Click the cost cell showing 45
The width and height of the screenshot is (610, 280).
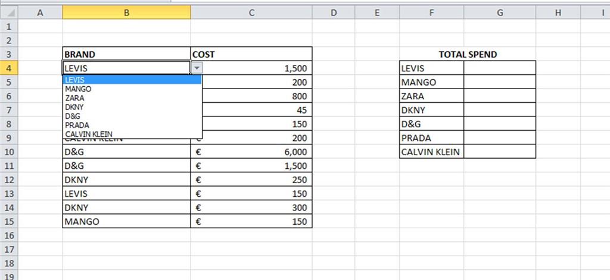[x=257, y=110]
